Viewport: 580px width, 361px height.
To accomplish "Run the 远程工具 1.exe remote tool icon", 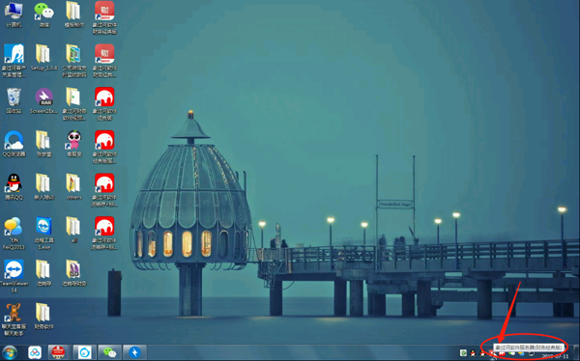I will point(44,234).
